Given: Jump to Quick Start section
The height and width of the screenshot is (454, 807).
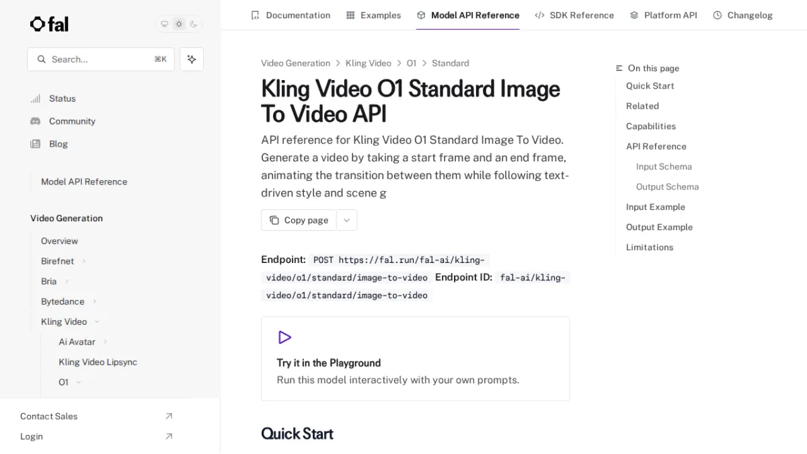Looking at the screenshot, I should pos(650,86).
